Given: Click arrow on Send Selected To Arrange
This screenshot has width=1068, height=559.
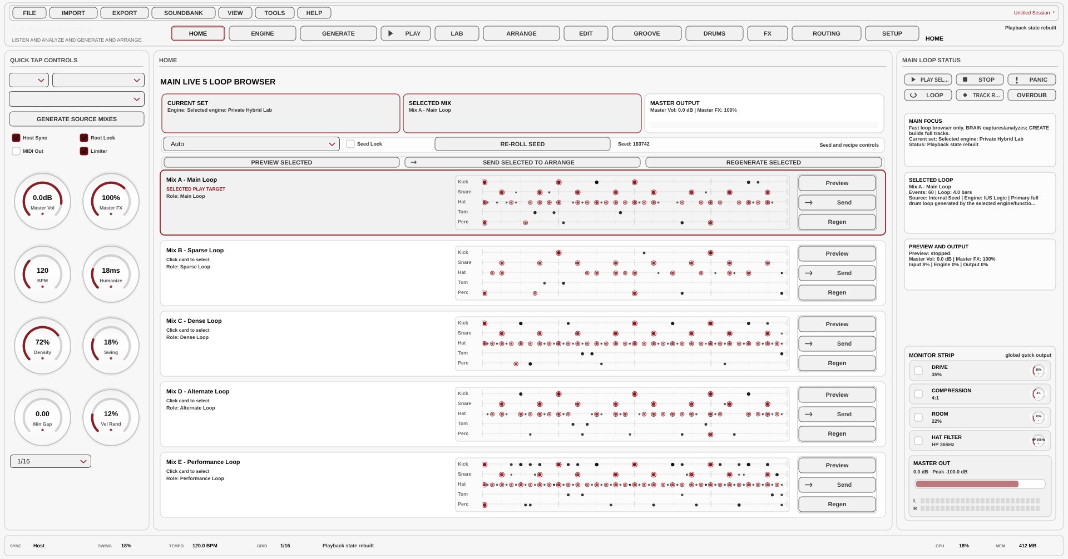Looking at the screenshot, I should click(413, 162).
